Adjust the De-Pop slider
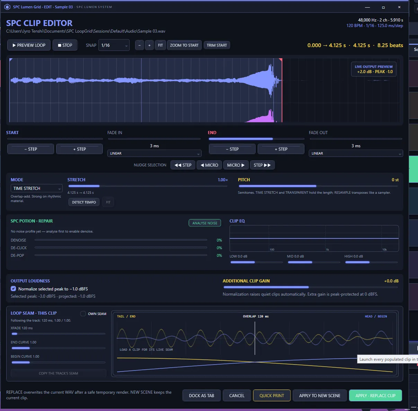Screen dimensions: 418x411 click(121, 255)
